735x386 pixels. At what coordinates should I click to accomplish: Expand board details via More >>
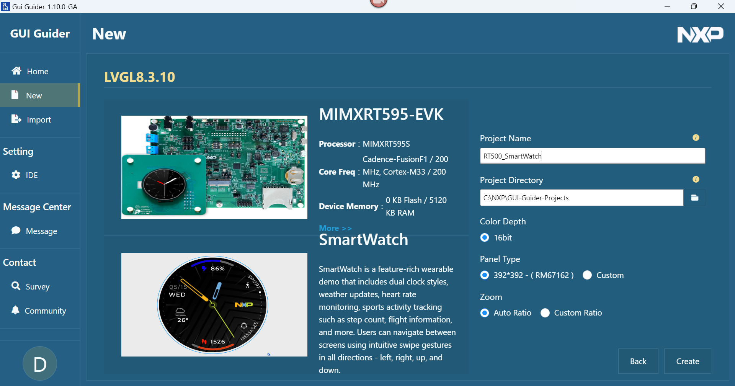point(335,228)
